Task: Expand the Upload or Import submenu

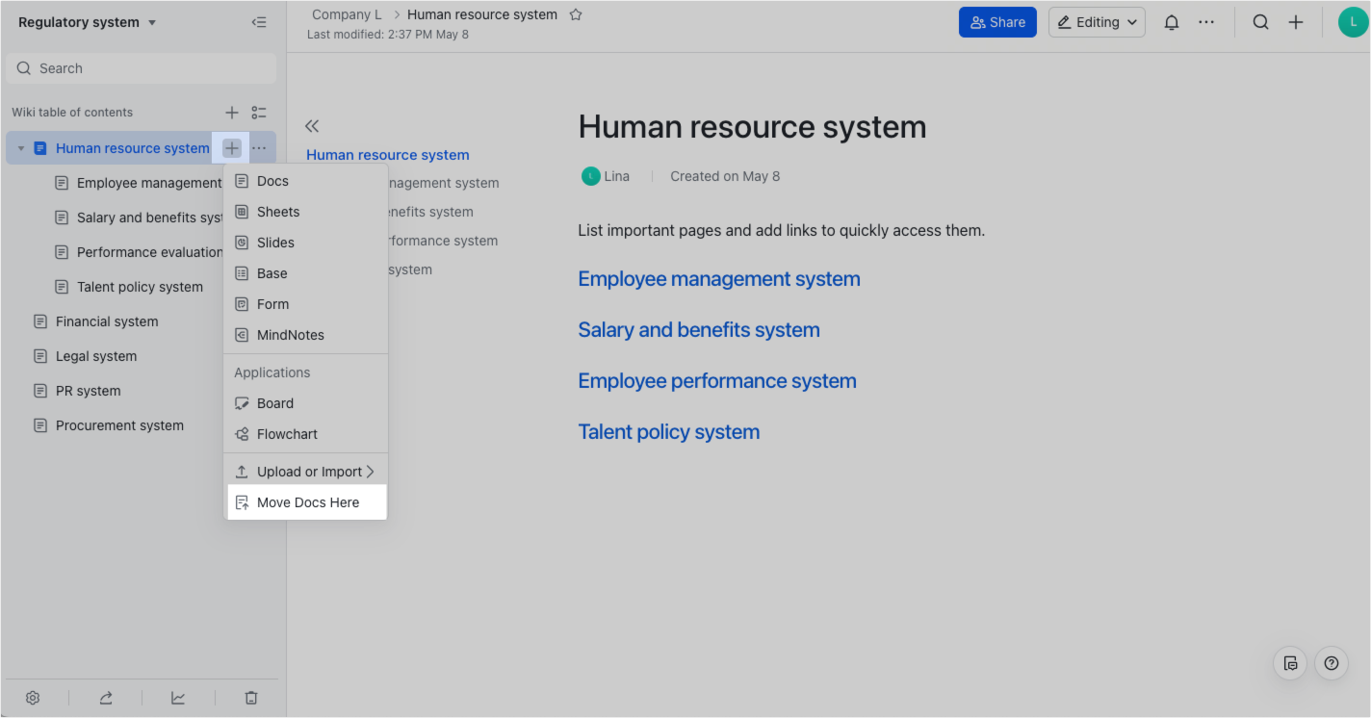Action: click(305, 472)
